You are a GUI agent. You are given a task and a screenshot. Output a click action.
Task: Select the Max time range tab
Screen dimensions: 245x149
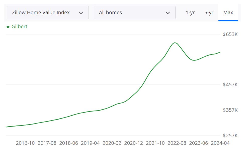point(228,12)
